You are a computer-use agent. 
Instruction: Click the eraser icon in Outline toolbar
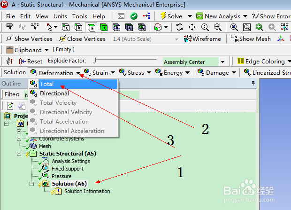22,106
